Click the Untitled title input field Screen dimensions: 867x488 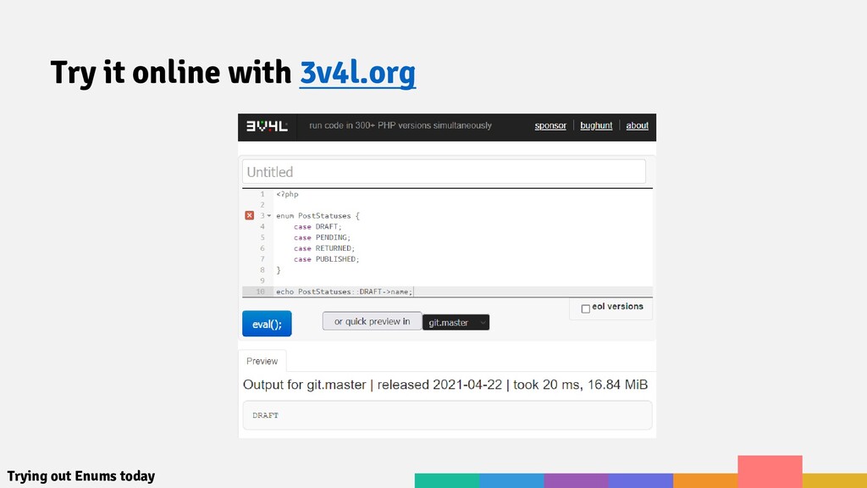coord(444,171)
